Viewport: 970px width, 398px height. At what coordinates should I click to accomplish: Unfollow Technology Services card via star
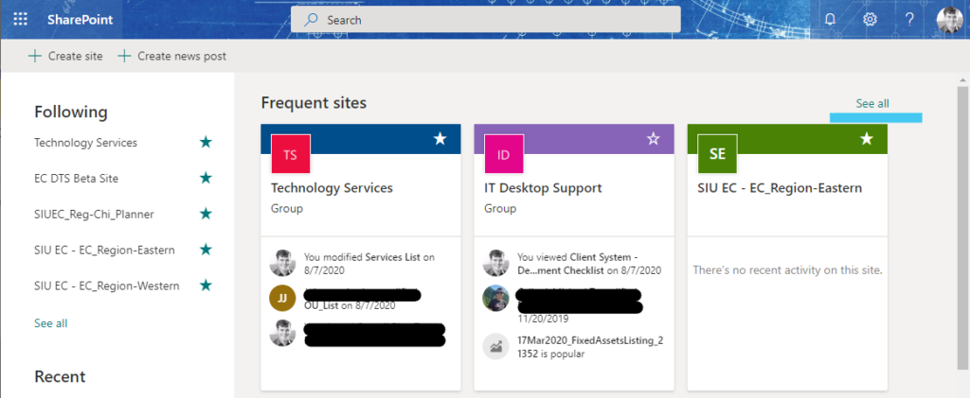[x=440, y=139]
